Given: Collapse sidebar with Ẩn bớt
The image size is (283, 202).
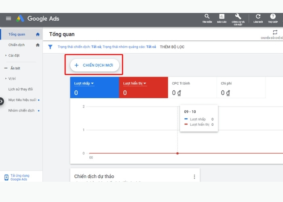Looking at the screenshot, I should (14, 68).
